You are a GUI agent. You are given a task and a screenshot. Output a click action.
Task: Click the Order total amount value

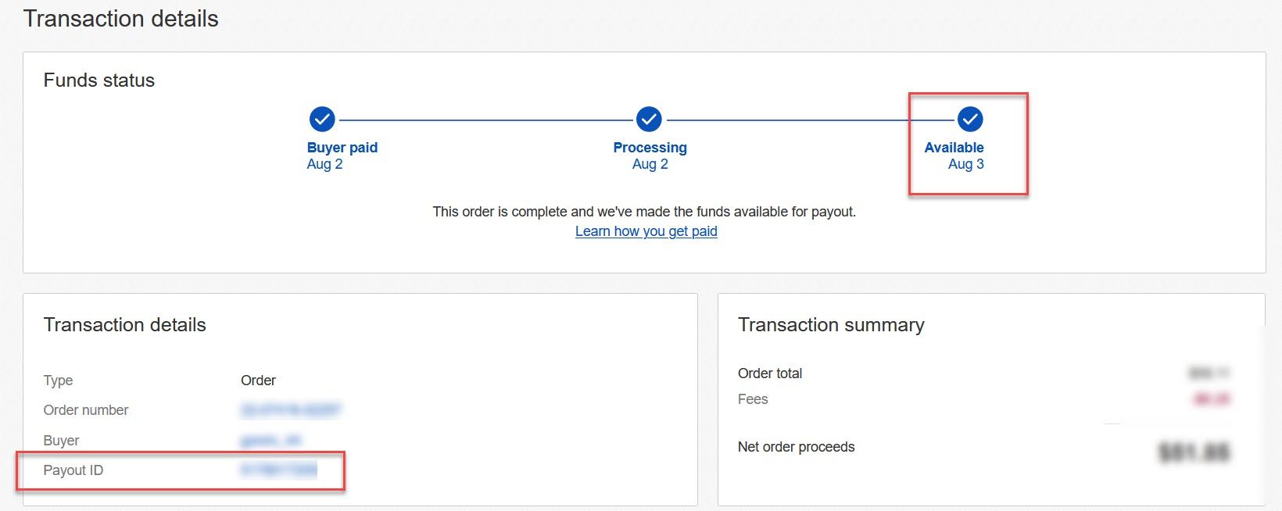(1209, 373)
